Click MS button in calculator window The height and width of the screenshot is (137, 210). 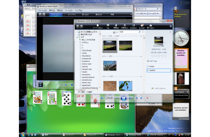28,29
